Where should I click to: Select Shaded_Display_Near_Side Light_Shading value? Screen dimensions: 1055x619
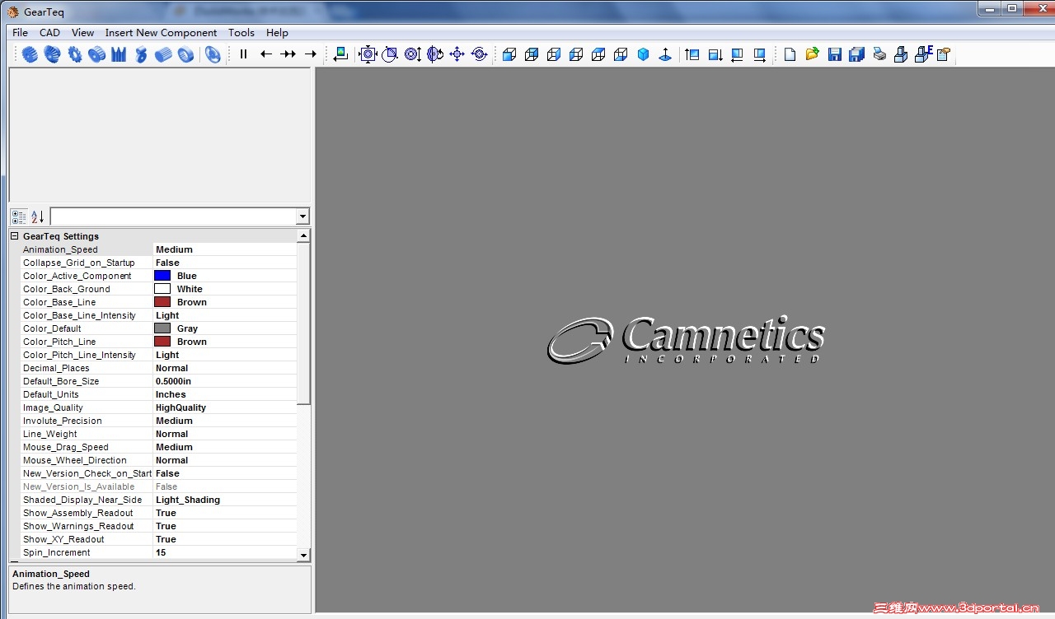click(224, 500)
